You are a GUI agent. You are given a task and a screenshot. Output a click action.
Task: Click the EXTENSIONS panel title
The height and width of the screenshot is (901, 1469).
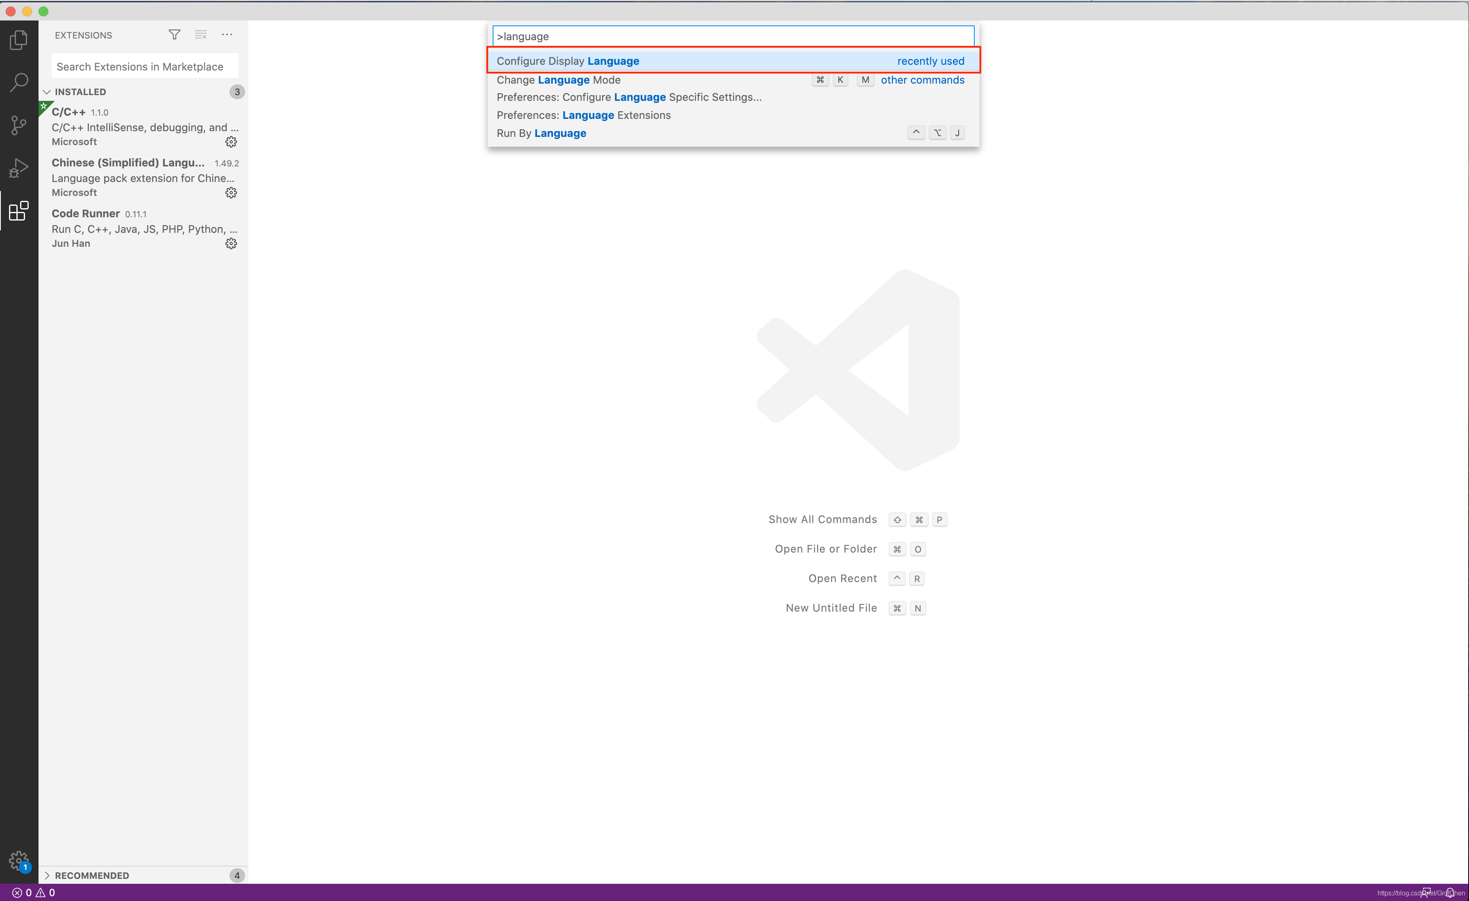pyautogui.click(x=84, y=35)
